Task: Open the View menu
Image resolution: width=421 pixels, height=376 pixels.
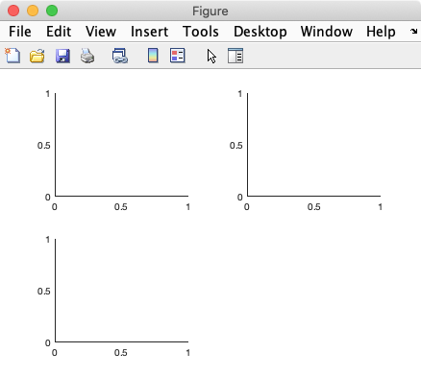Action: point(101,32)
